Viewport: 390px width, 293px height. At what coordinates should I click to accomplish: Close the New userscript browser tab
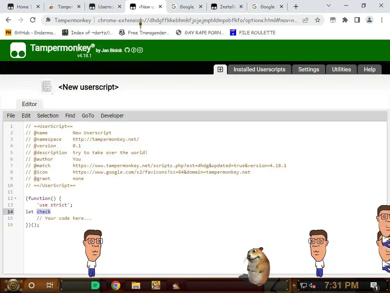pyautogui.click(x=160, y=7)
